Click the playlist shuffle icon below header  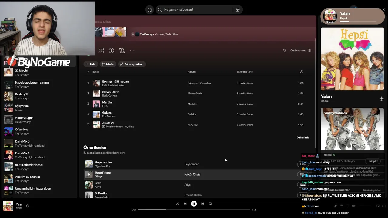[101, 51]
